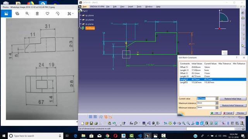The width and height of the screenshot is (248, 139).
Task: Select zx plane in specification tree
Action: pos(90,24)
